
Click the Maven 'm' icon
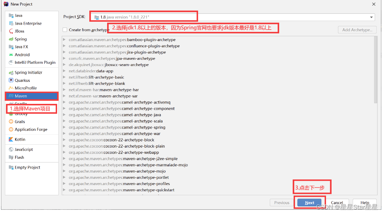[x=11, y=96]
